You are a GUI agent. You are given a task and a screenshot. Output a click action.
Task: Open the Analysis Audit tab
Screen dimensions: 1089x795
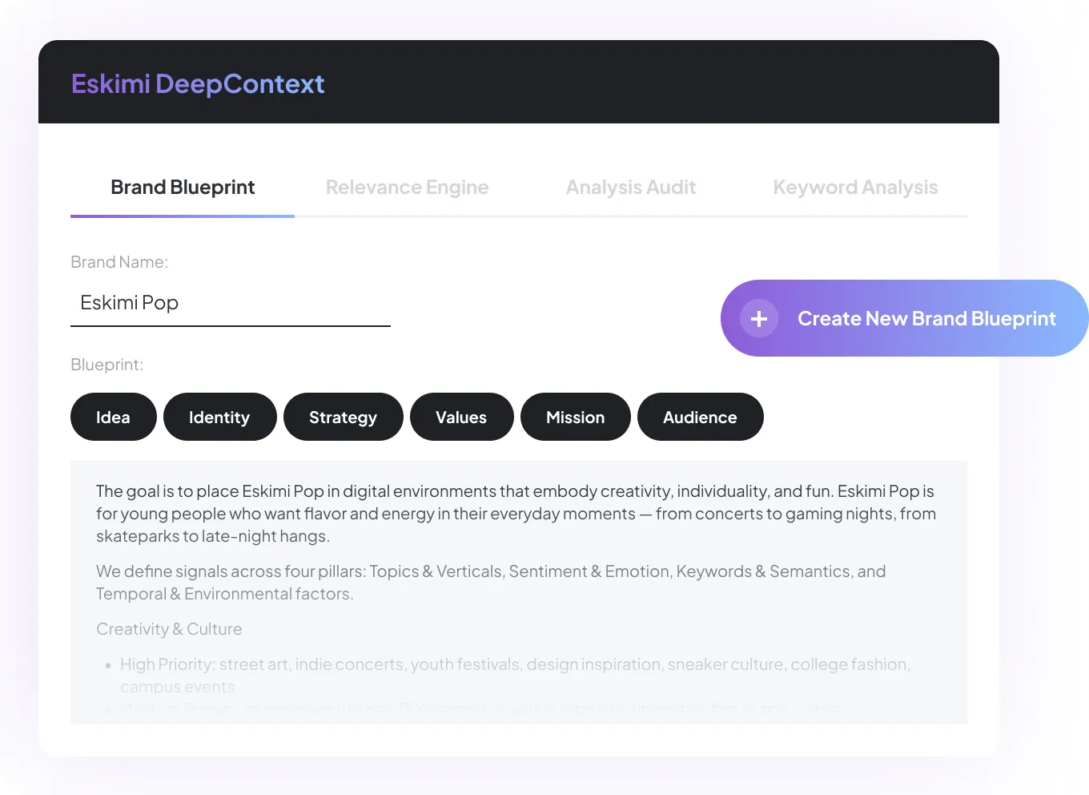tap(631, 188)
